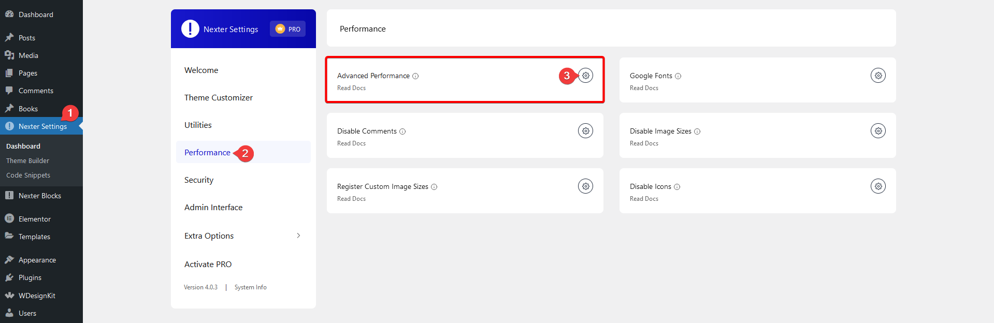
Task: Click the Register Custom Image Sizes title
Action: click(383, 187)
